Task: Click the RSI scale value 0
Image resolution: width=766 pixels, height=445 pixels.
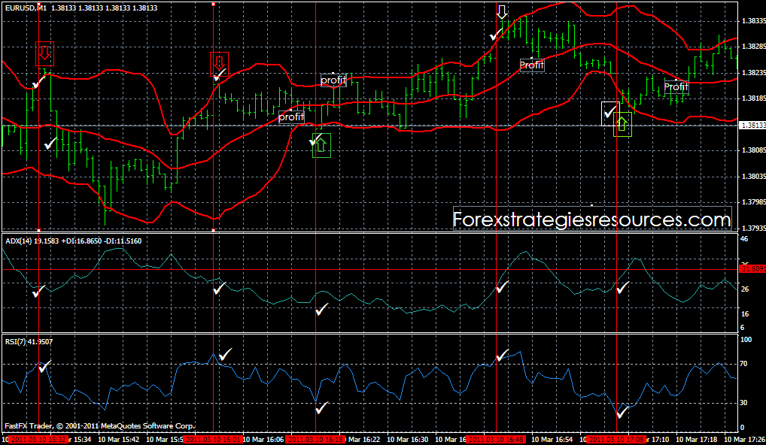Action: pyautogui.click(x=743, y=428)
